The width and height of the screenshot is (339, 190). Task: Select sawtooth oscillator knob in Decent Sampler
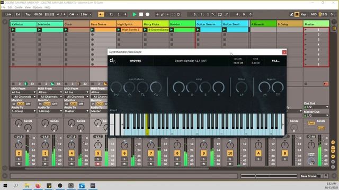click(116, 88)
